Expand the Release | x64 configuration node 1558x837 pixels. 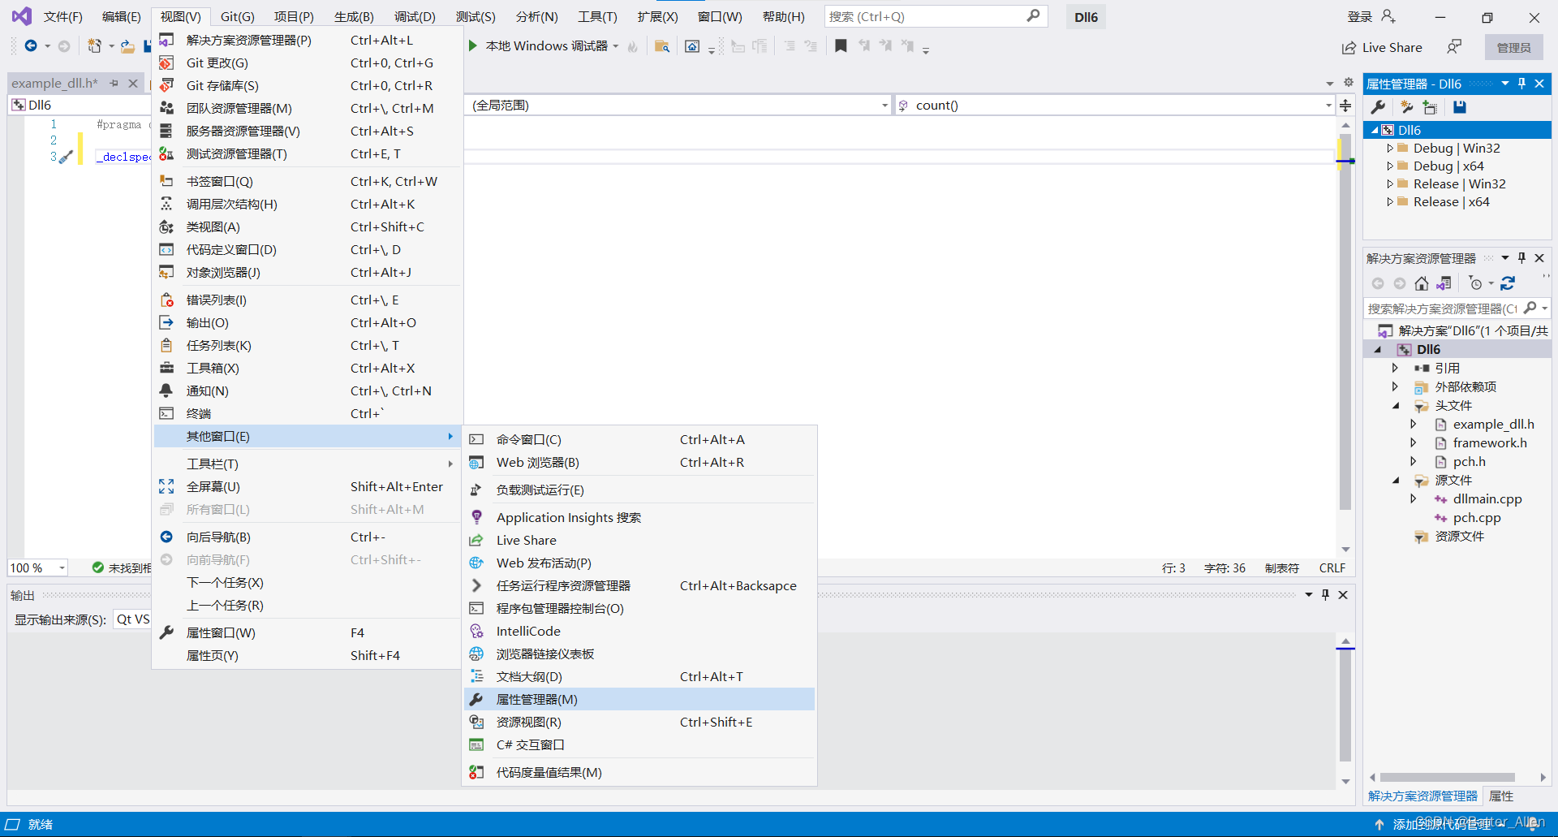[1391, 201]
